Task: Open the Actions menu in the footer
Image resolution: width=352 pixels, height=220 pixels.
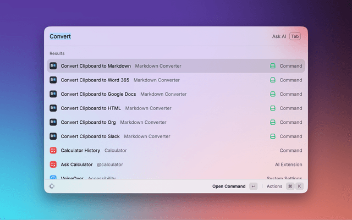Action: tap(274, 186)
